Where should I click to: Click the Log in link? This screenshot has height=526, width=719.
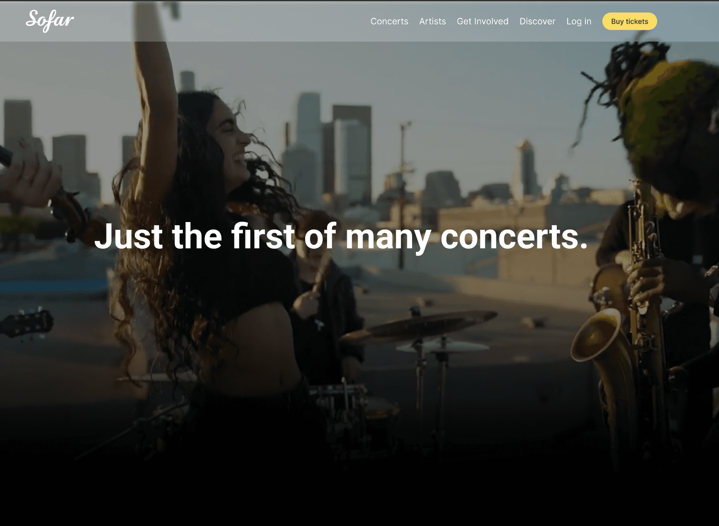click(x=579, y=21)
